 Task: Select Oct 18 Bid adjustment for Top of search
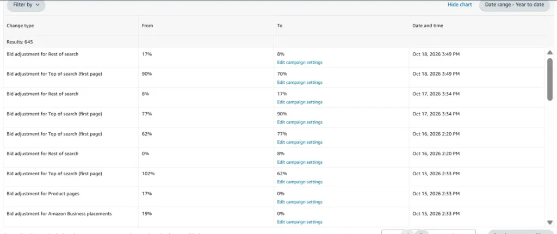54,74
